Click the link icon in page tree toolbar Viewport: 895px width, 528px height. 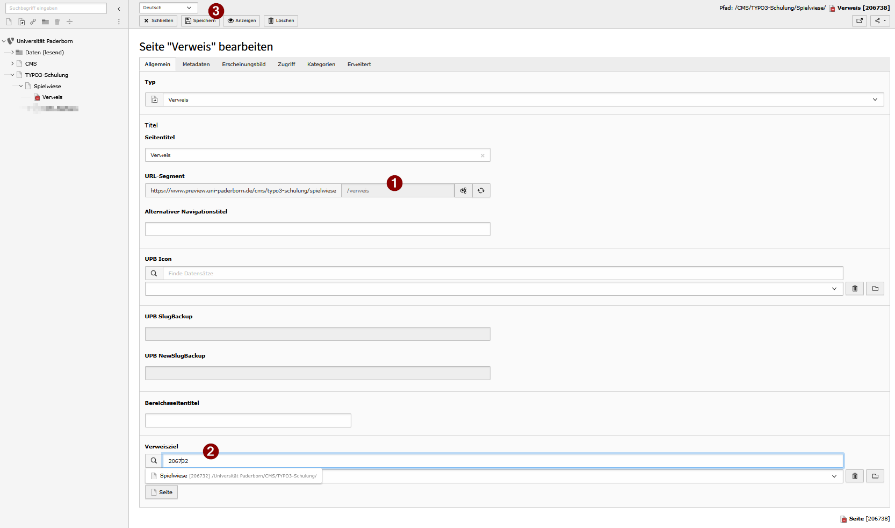tap(33, 22)
